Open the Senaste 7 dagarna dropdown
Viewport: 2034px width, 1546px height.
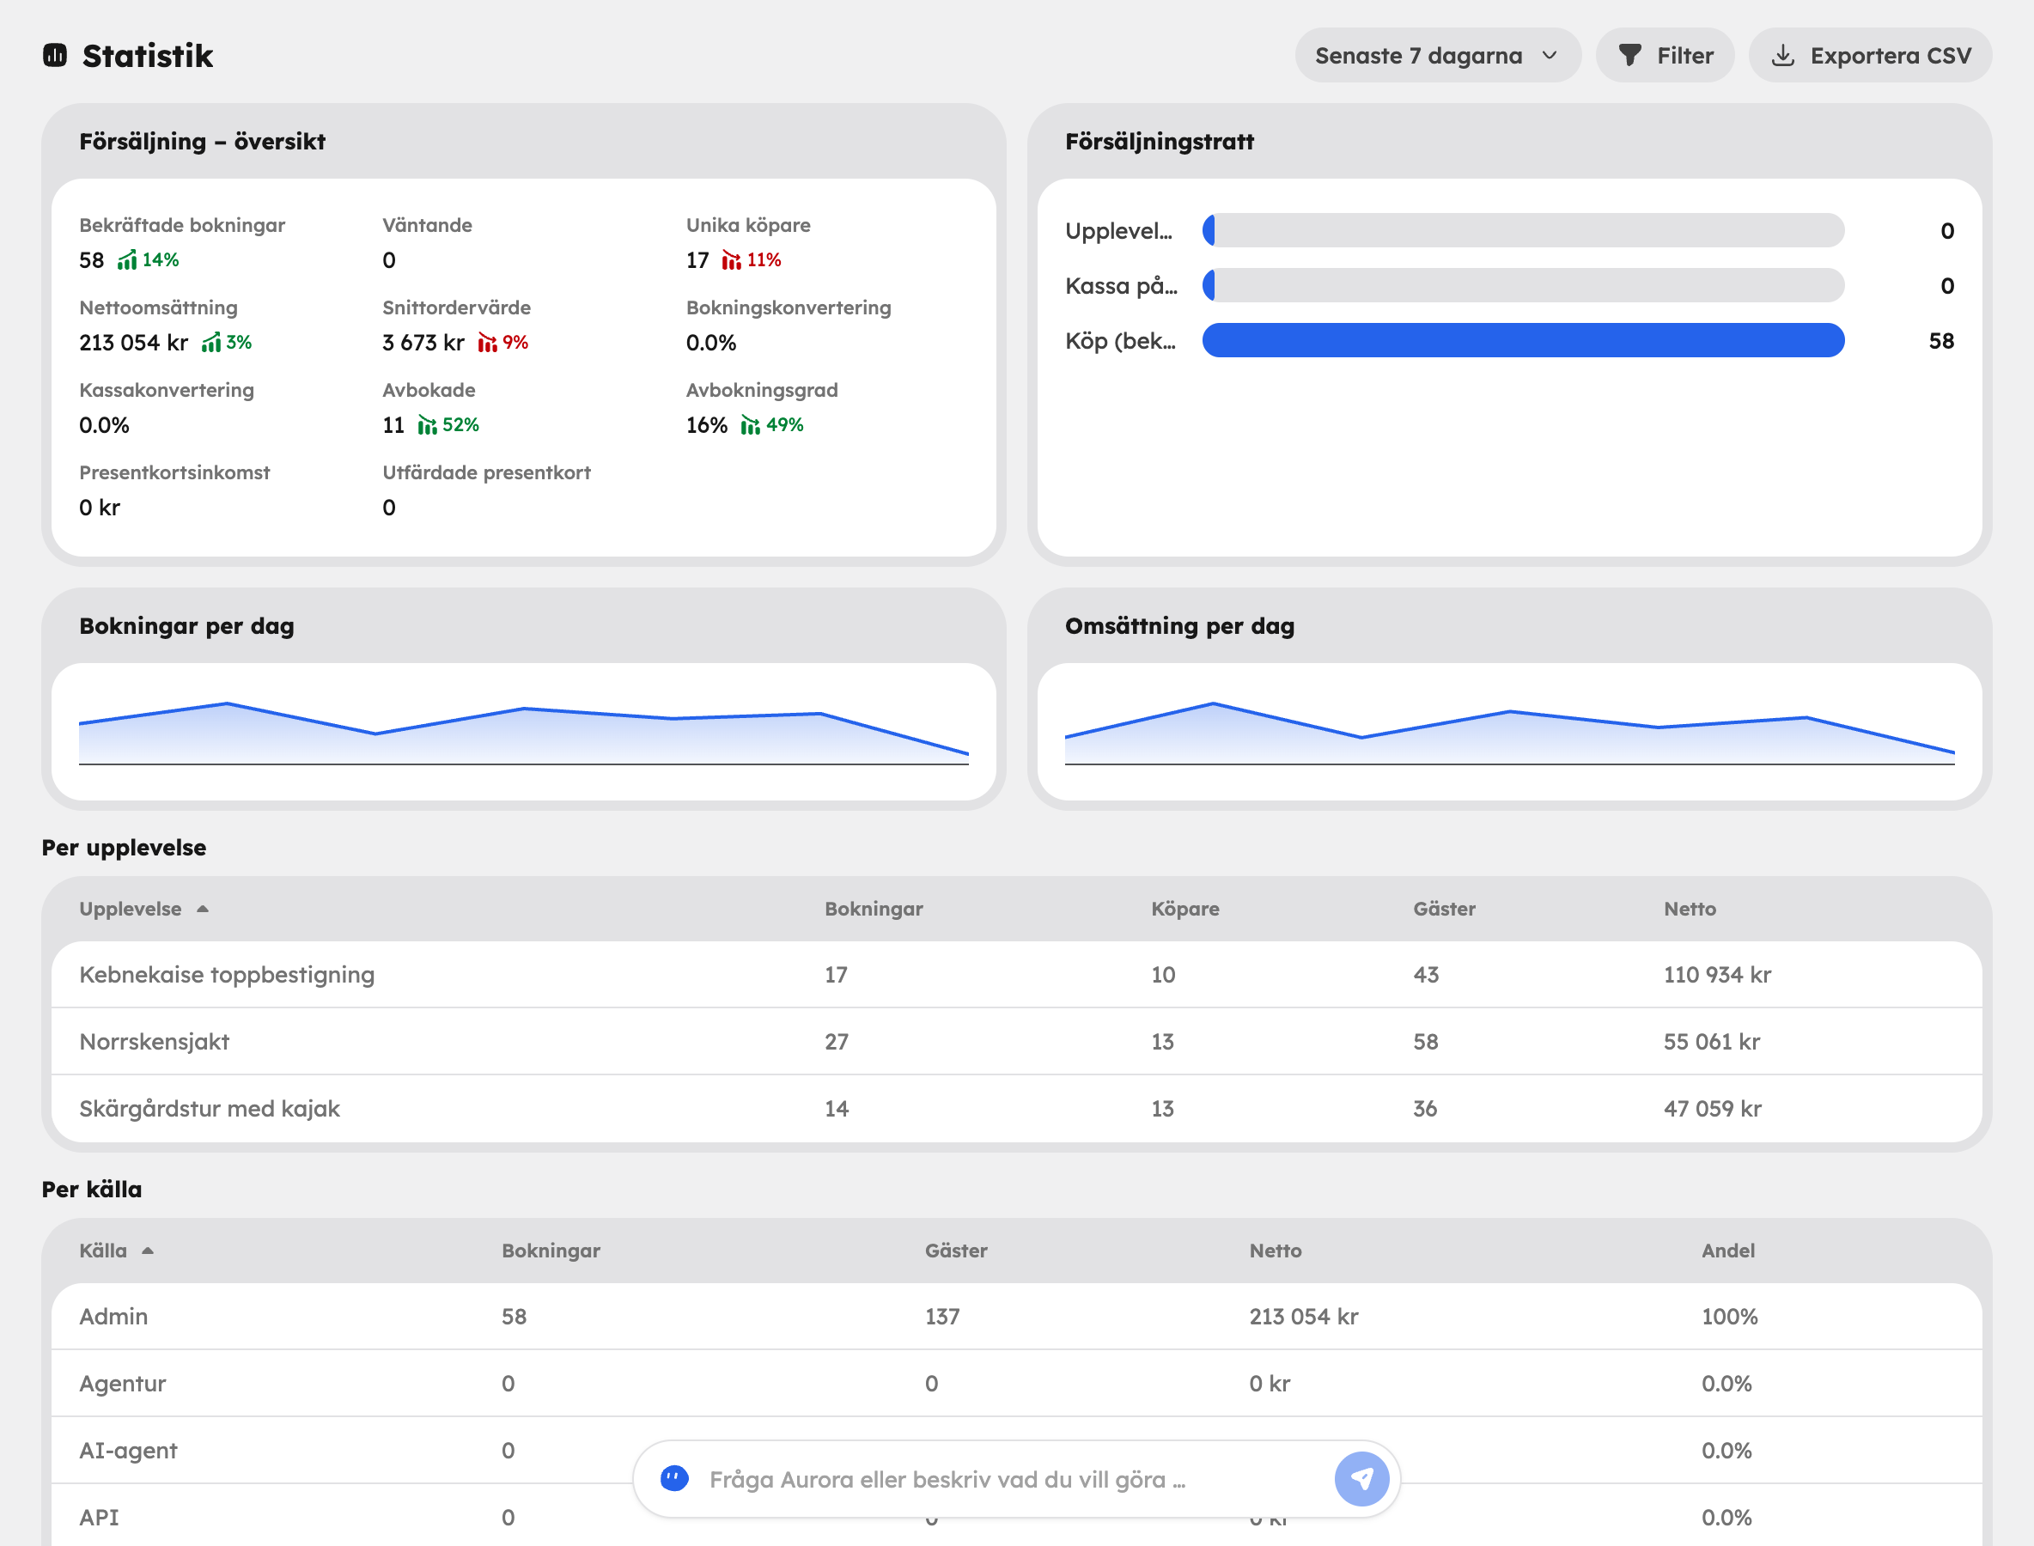(x=1438, y=55)
